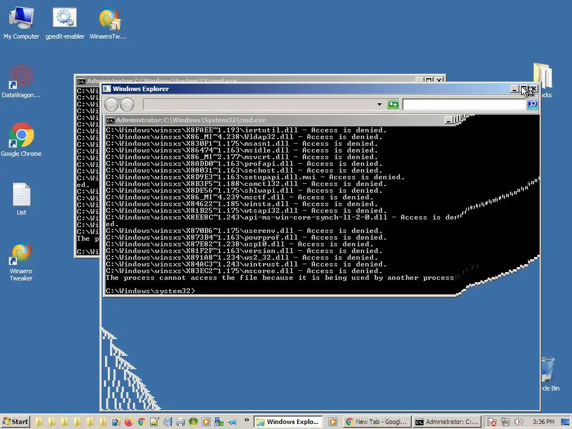This screenshot has height=429, width=572.
Task: Click the 3:36 PM clock
Action: [x=543, y=422]
